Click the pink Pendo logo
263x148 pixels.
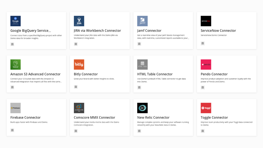tap(206, 64)
